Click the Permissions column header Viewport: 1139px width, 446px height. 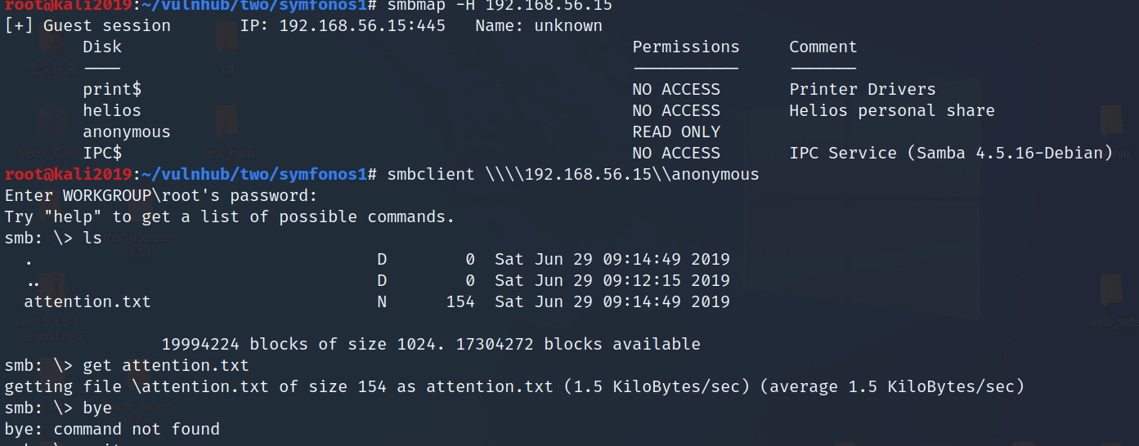tap(686, 47)
